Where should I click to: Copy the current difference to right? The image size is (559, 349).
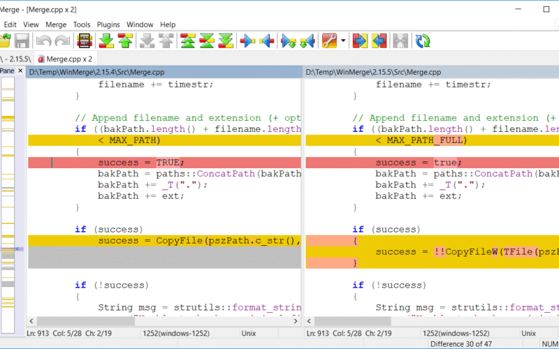point(248,41)
